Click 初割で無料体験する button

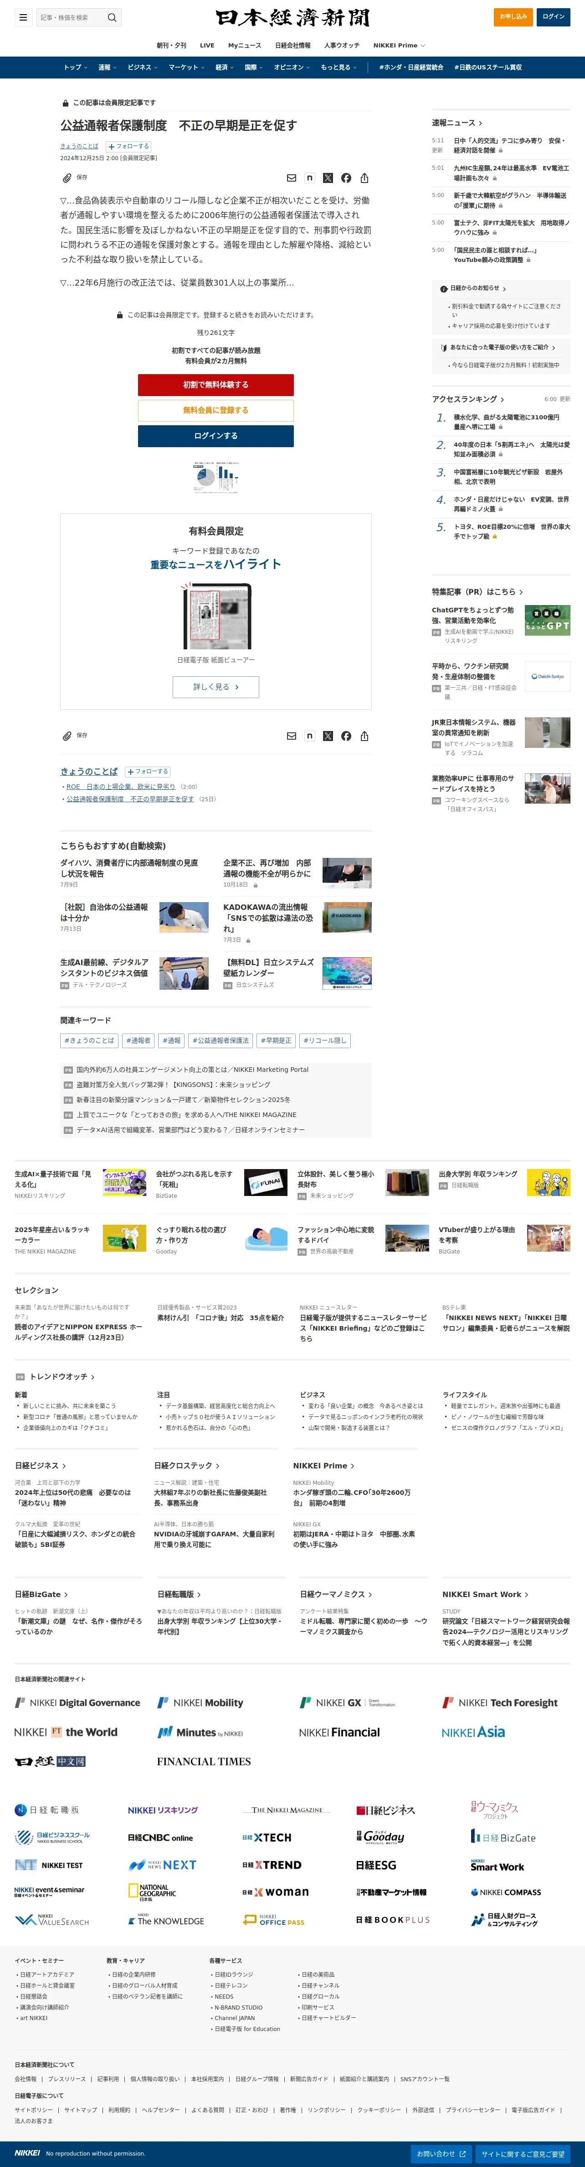(x=216, y=385)
